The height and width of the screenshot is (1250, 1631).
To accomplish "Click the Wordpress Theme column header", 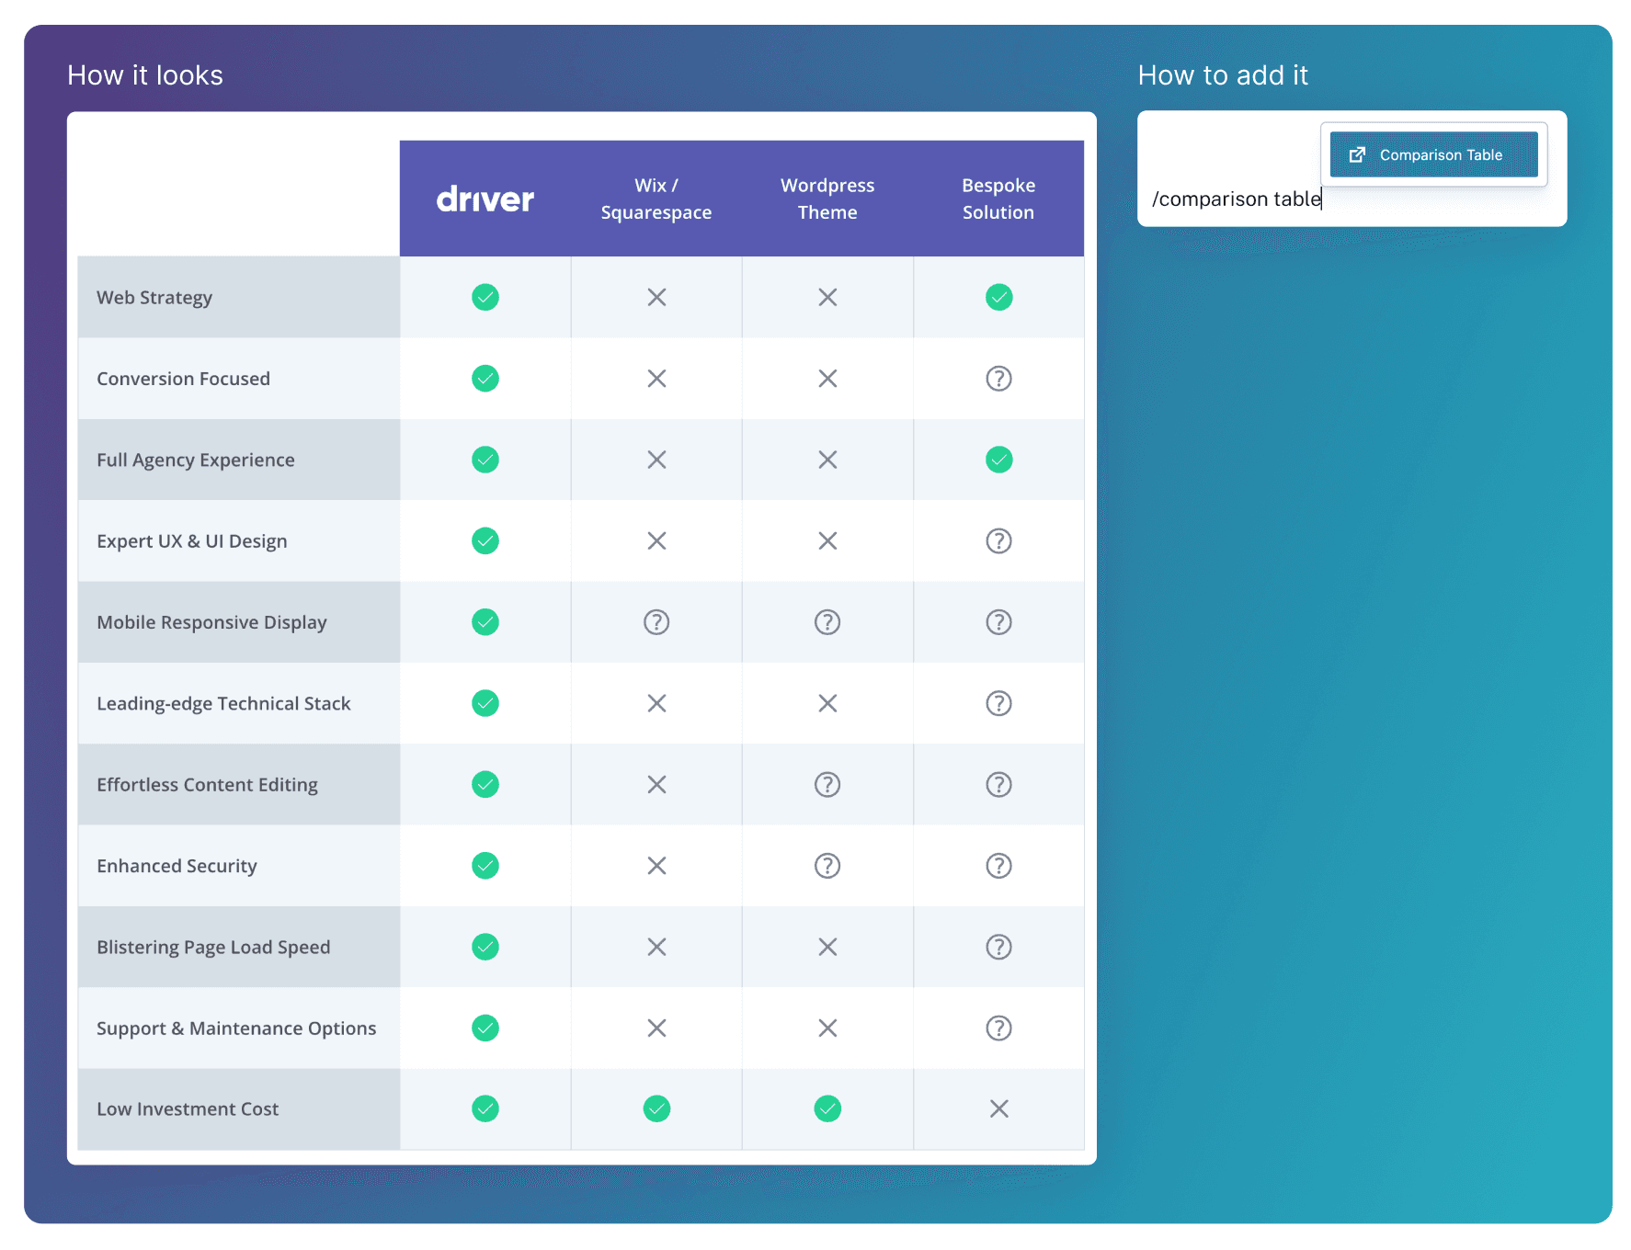I will pyautogui.click(x=827, y=199).
